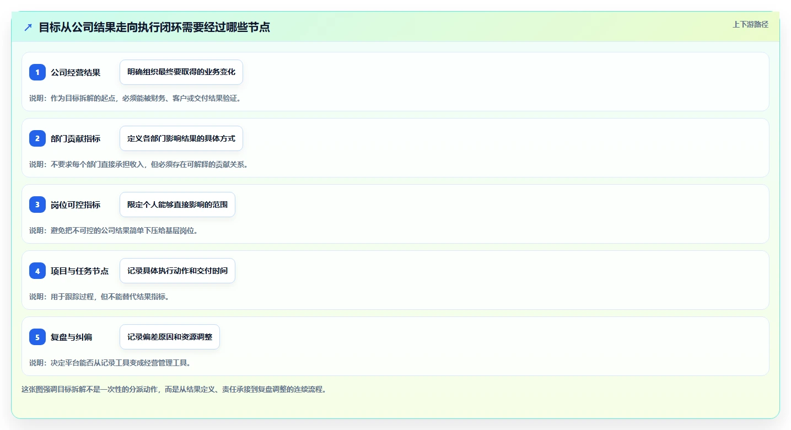This screenshot has width=791, height=430.
Task: Click the 公司经营结果 heading
Action: (76, 72)
